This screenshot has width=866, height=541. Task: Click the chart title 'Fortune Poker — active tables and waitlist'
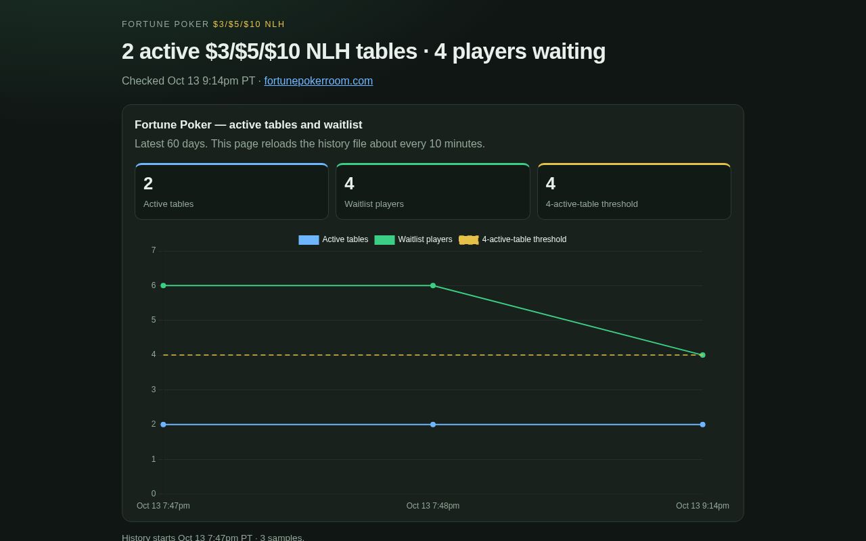click(x=248, y=125)
